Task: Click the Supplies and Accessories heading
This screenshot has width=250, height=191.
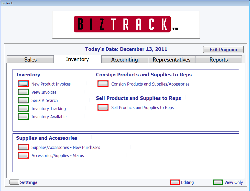Action: click(x=47, y=138)
